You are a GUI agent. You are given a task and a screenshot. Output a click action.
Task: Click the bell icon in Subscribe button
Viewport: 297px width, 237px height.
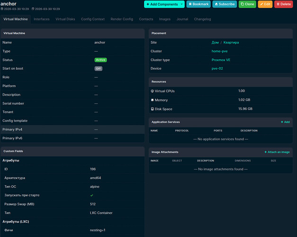[x=216, y=4]
